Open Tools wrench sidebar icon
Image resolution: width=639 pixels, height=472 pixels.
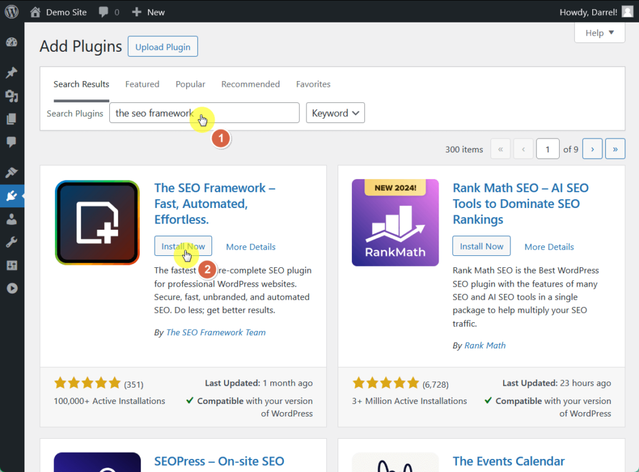coord(12,242)
